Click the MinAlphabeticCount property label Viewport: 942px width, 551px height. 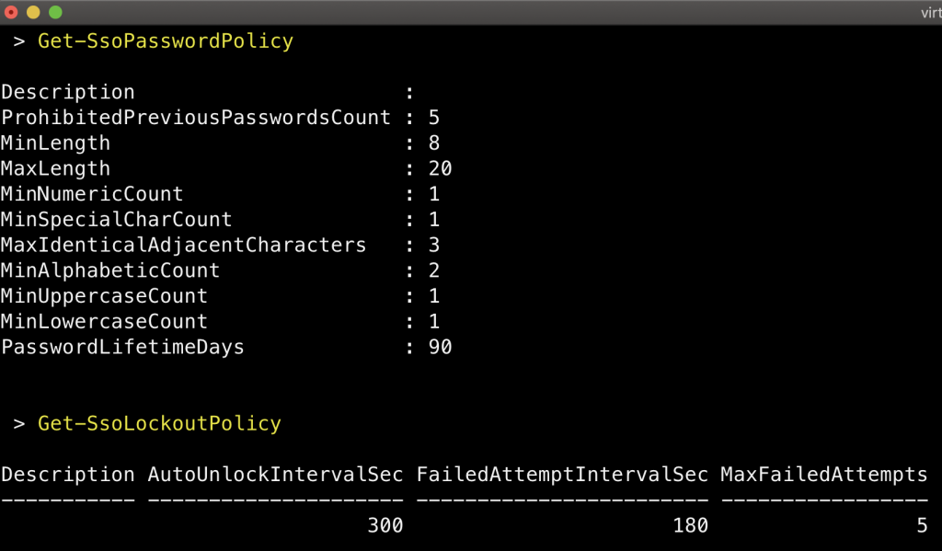110,271
